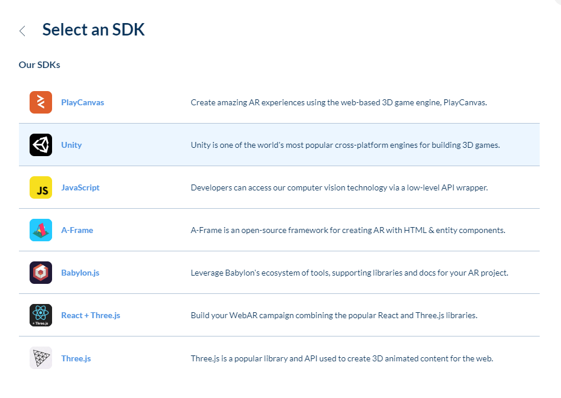Click the yellow JS JavaScript icon

[x=41, y=187]
